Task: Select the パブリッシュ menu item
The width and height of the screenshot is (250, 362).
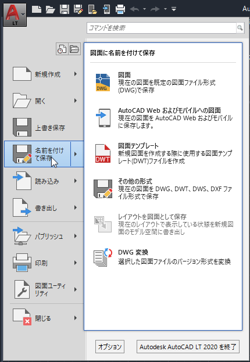Action: click(44, 236)
